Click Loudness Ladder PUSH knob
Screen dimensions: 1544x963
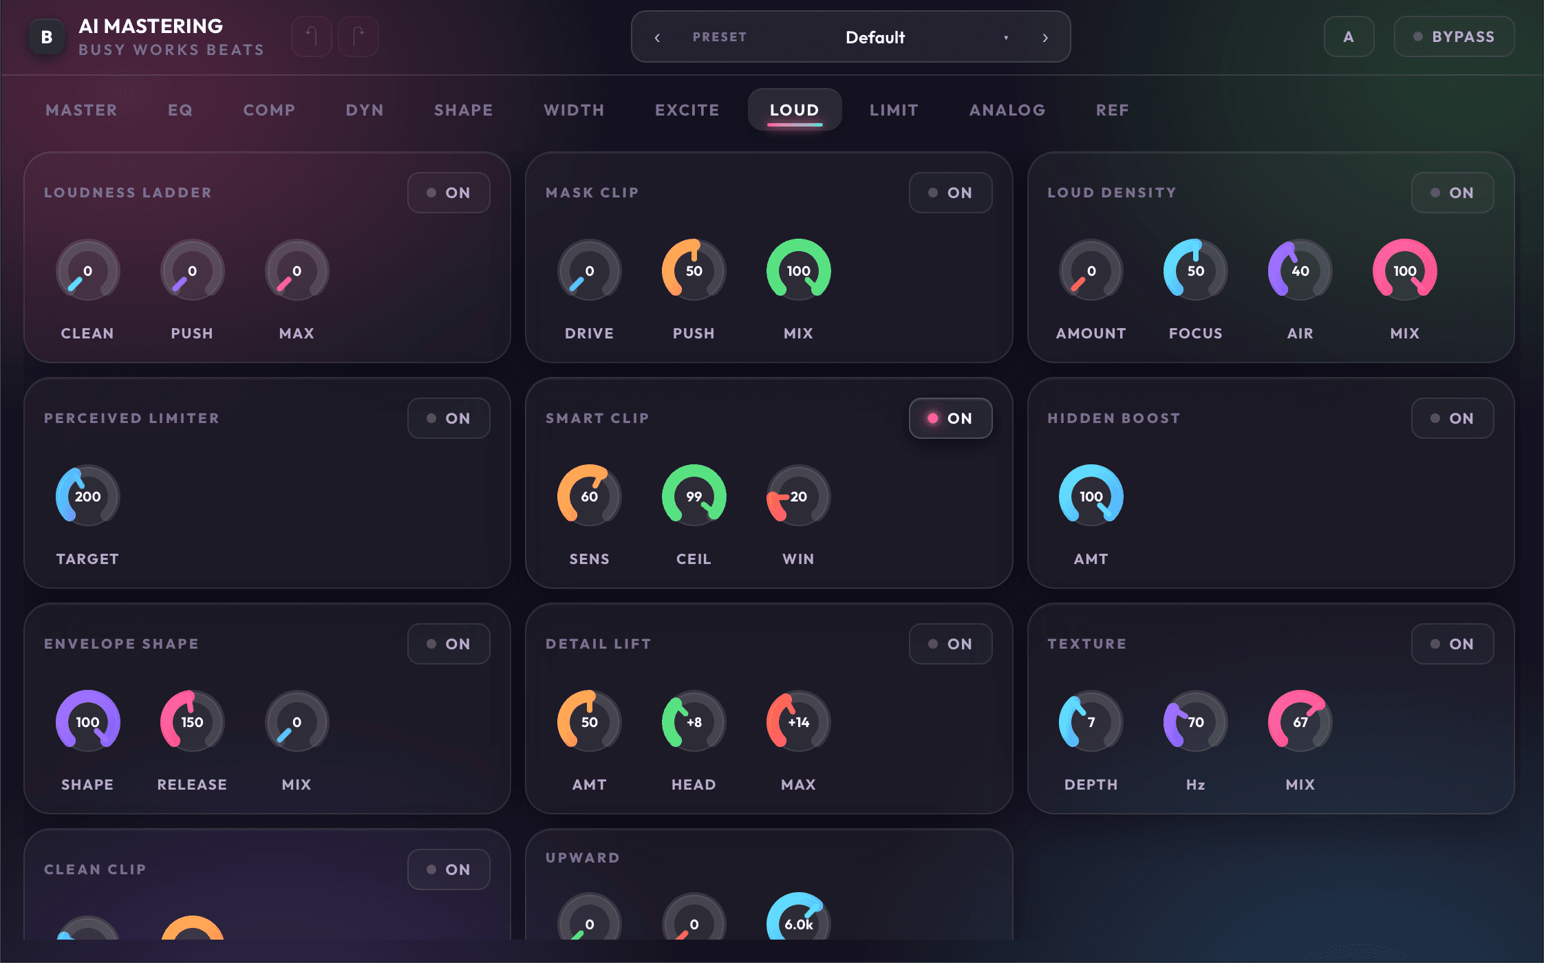tap(193, 270)
